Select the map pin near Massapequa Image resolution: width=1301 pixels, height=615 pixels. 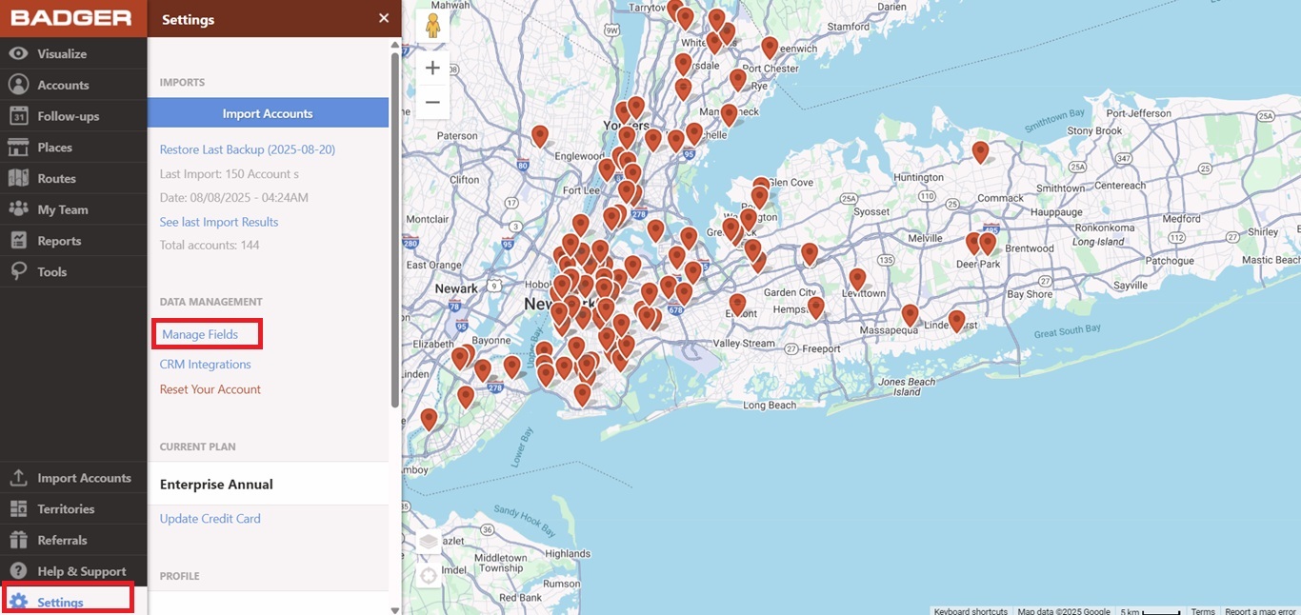pos(910,315)
